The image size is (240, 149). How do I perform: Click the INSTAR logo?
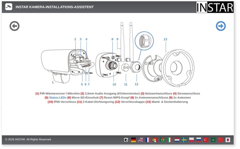click(x=215, y=7)
